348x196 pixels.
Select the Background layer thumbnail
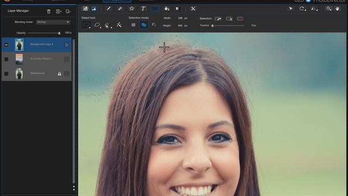(19, 73)
